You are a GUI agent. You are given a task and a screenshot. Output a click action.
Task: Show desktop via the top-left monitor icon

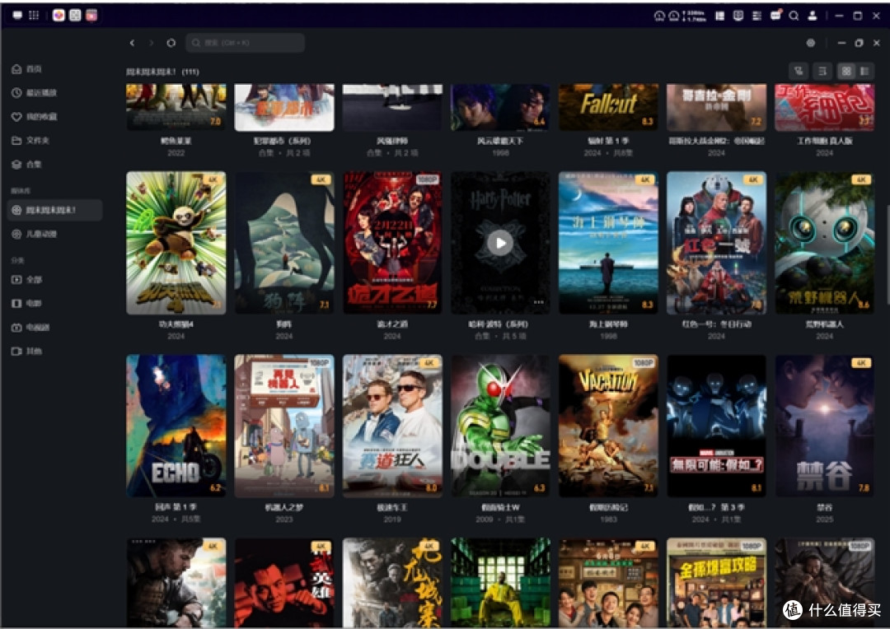pyautogui.click(x=17, y=16)
